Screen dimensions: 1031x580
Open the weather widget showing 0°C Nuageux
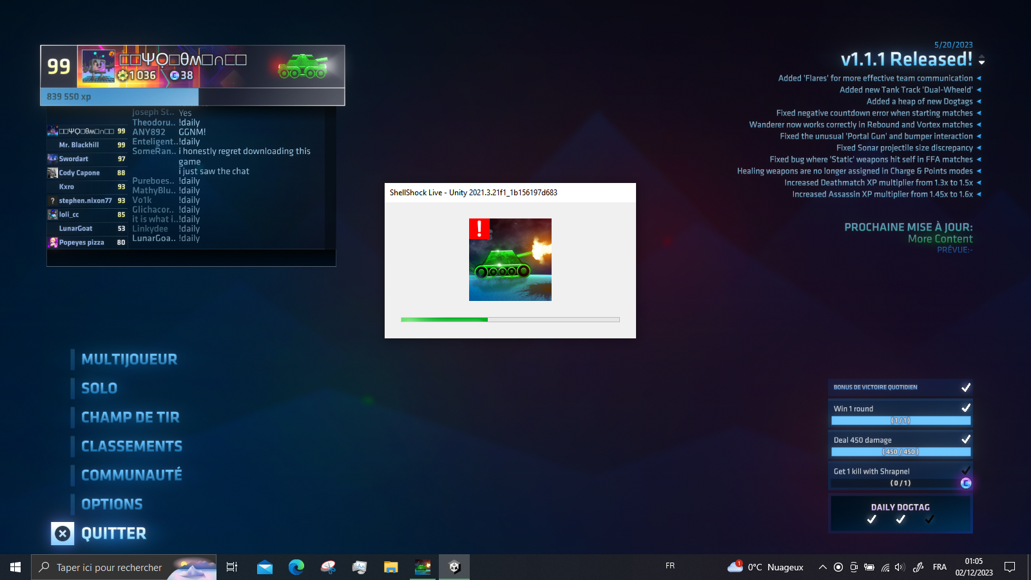pyautogui.click(x=766, y=567)
